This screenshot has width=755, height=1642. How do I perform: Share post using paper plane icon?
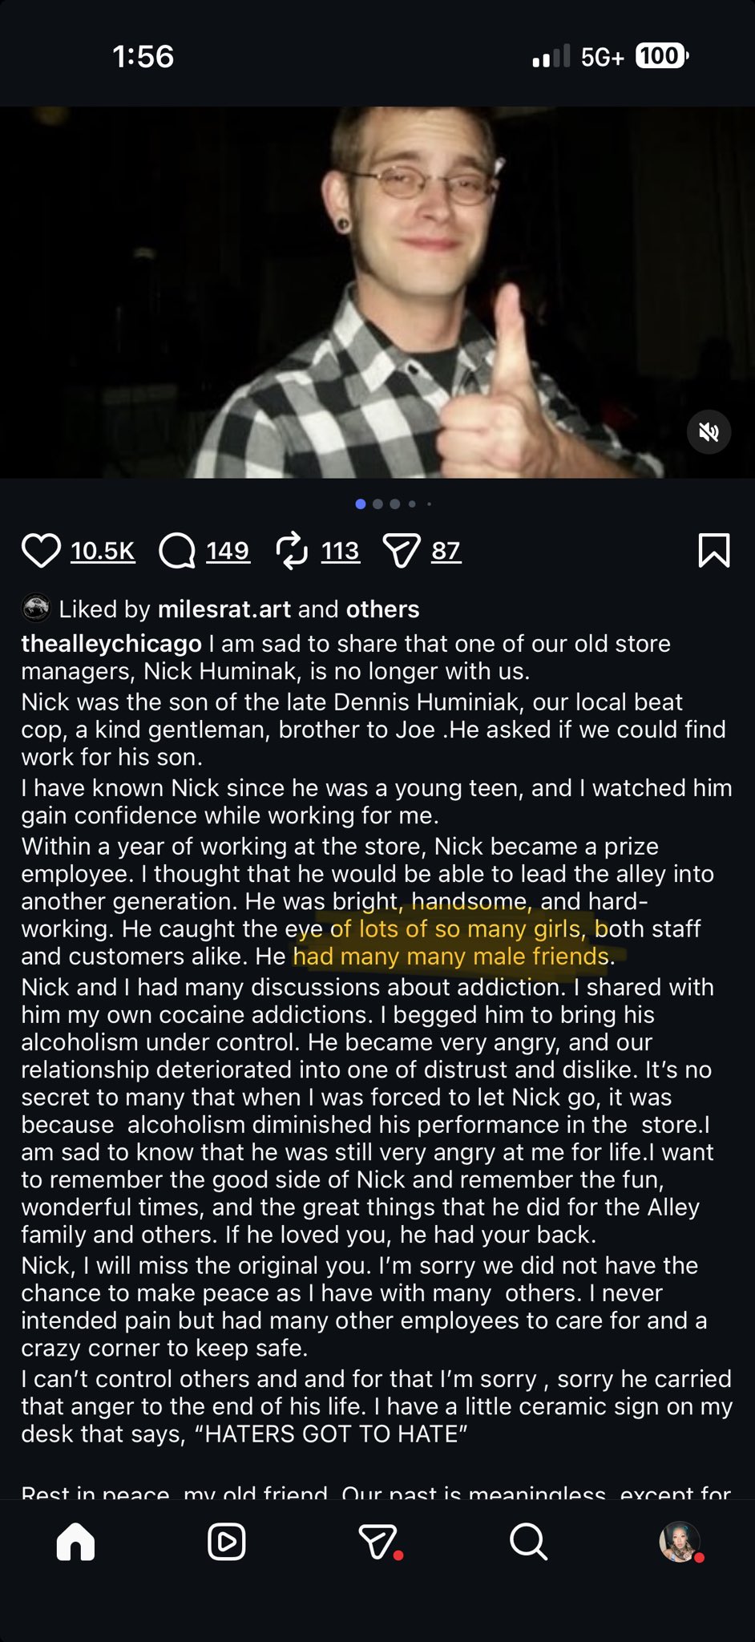pos(402,551)
